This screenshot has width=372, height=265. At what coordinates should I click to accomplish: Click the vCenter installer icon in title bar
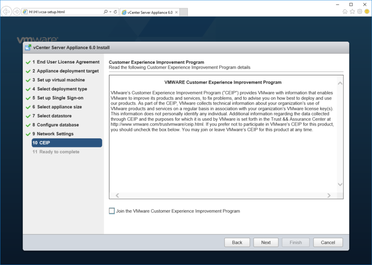(x=28, y=47)
